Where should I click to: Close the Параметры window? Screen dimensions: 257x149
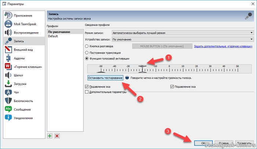tap(253, 4)
